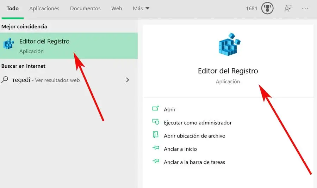The height and width of the screenshot is (188, 317).
Task: Click the rewards trophy medal icon
Action: coord(267,8)
